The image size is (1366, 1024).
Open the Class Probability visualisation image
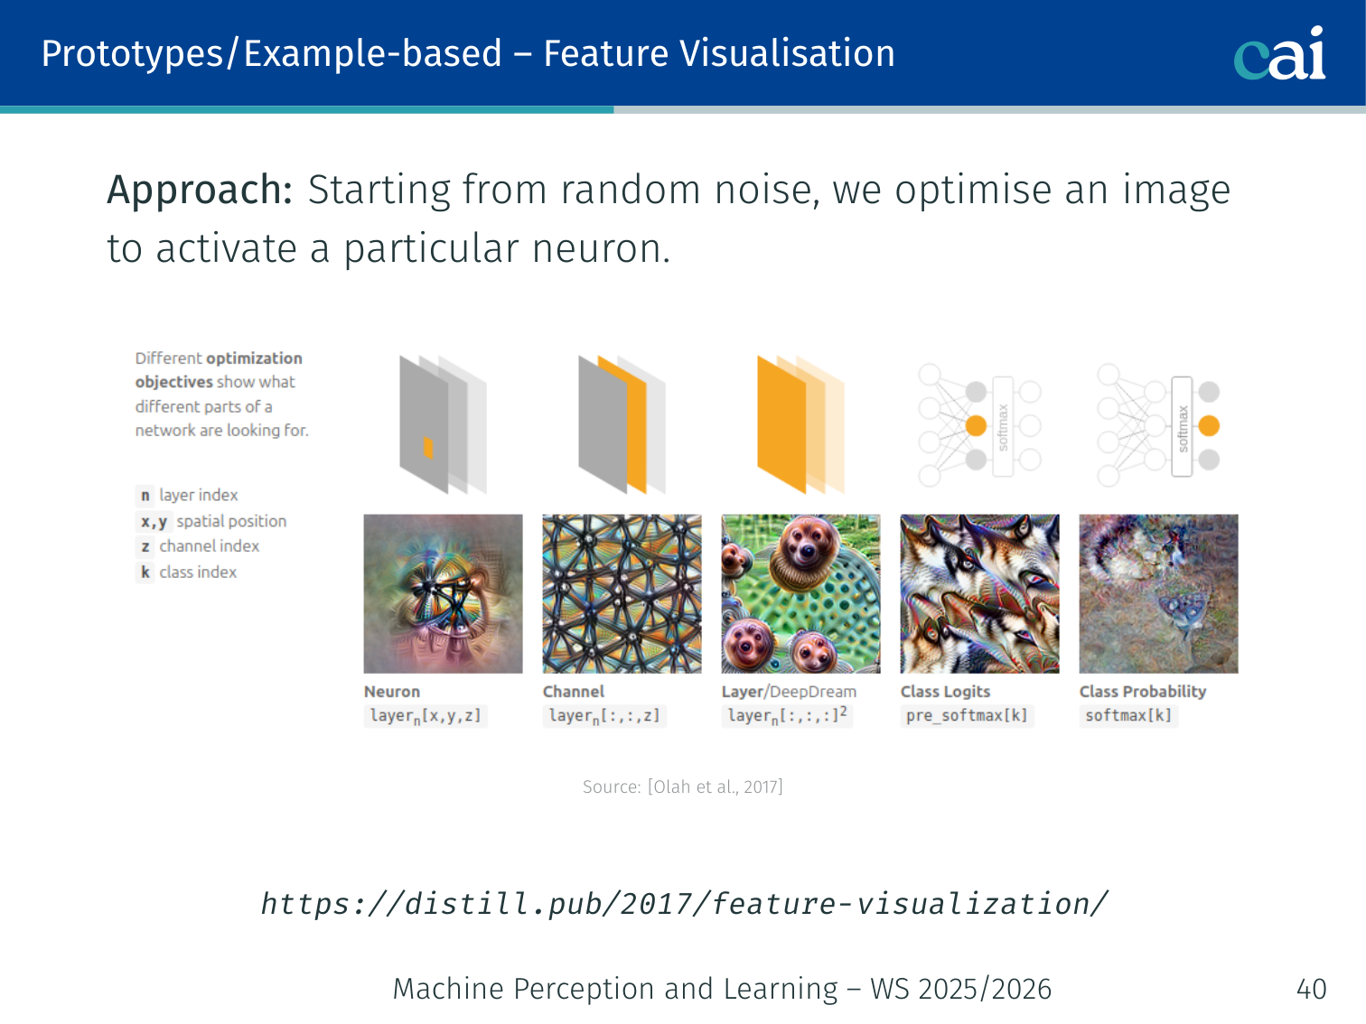click(x=1158, y=593)
